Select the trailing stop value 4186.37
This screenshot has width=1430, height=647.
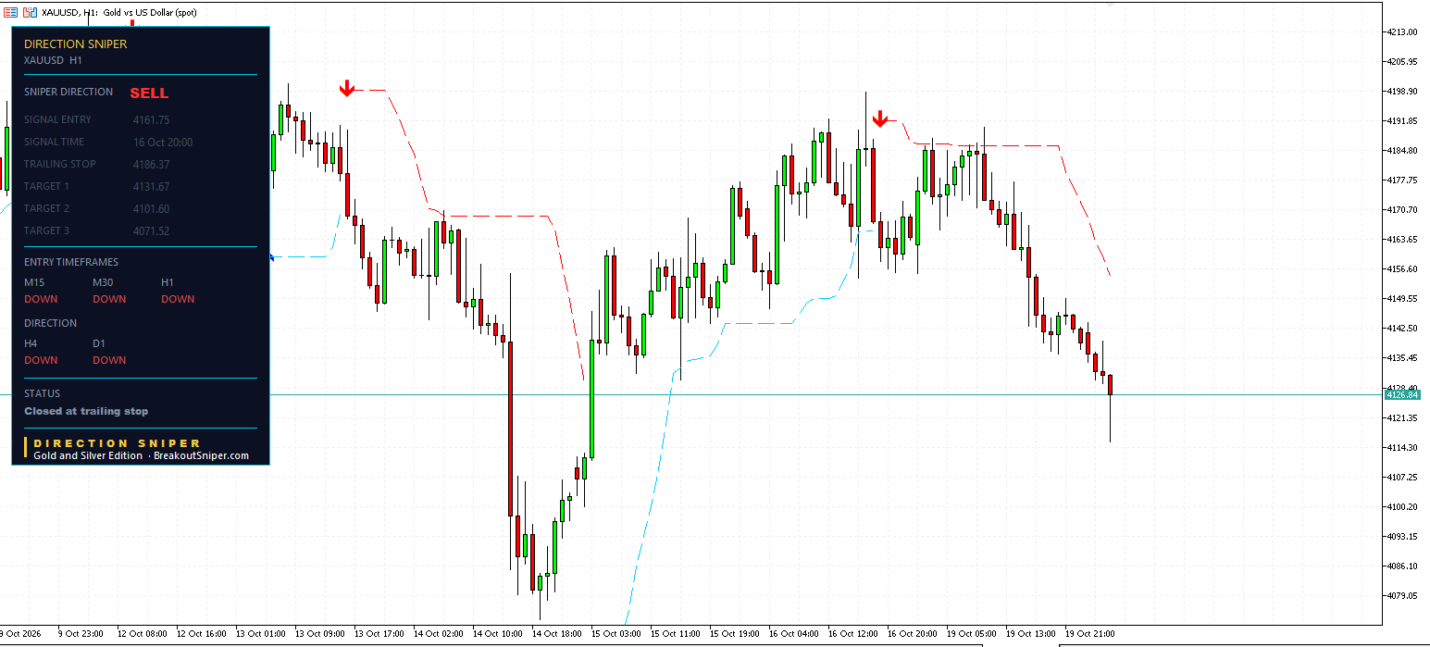tap(152, 165)
